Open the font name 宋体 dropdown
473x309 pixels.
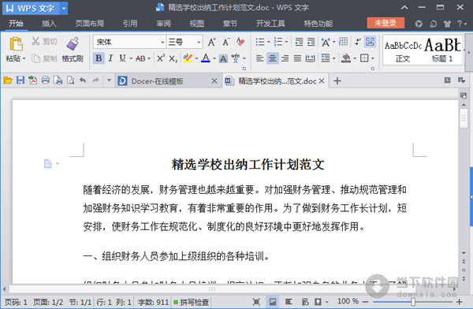pyautogui.click(x=162, y=43)
